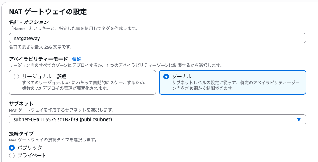Image resolution: width=318 pixels, height=162 pixels.
Task: Click the ゾーナル title text in card
Action: click(x=182, y=77)
